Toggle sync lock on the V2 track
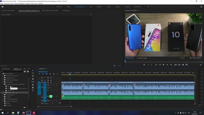 pos(48,80)
